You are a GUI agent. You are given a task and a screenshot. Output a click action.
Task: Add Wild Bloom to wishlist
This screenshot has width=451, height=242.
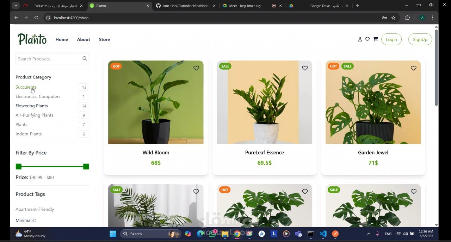point(196,68)
